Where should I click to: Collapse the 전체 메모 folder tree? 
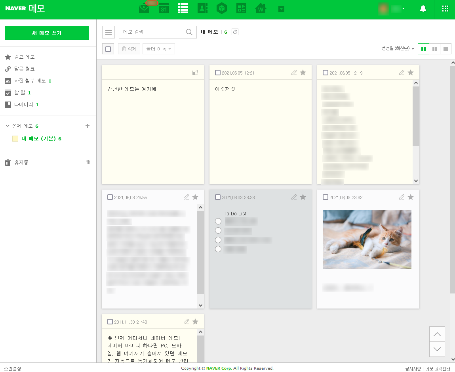pos(8,126)
